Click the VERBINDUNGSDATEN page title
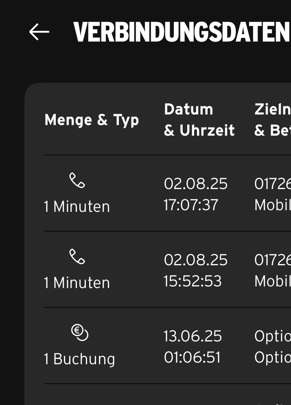 coord(182,32)
